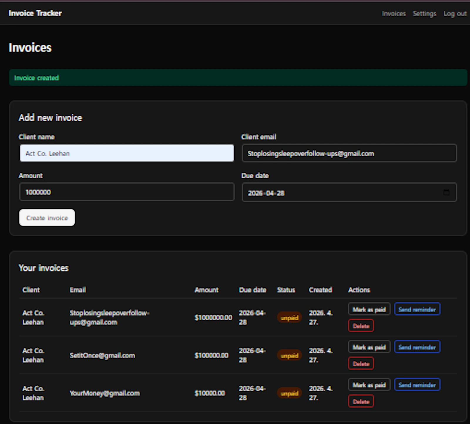Open the calendar picker in Due date field
Viewport: 470px width, 424px height.
pos(446,192)
